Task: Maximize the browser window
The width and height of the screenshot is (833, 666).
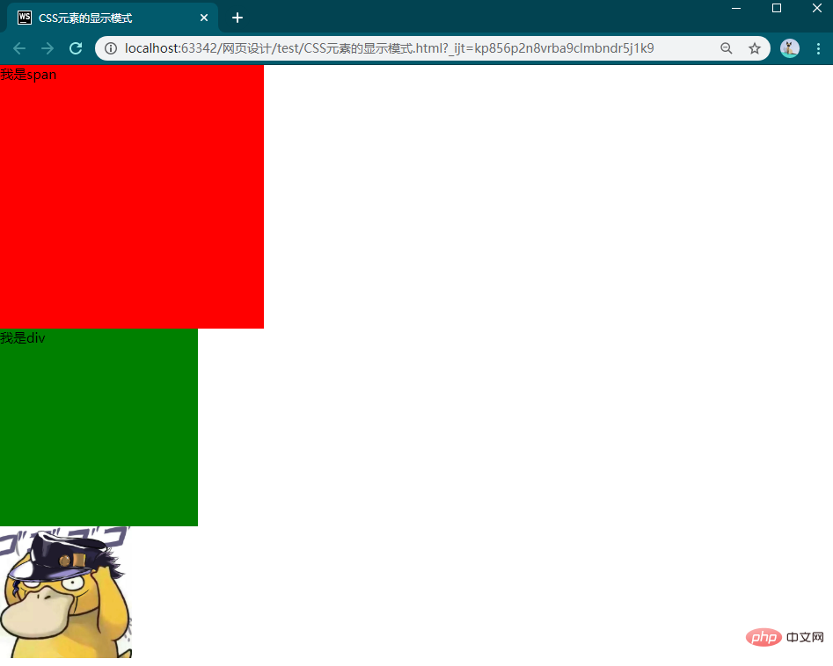Action: pyautogui.click(x=777, y=8)
